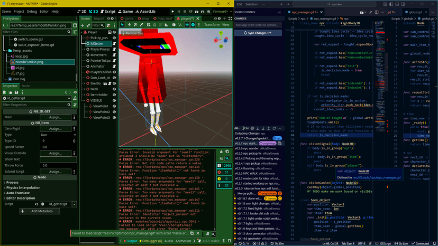Image resolution: width=438 pixels, height=246 pixels.
Task: Click the Throw Force value slider field
Action: [x=59, y=165]
